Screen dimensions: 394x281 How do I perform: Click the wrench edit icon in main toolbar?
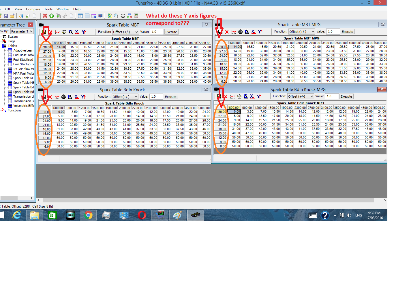coord(65,16)
